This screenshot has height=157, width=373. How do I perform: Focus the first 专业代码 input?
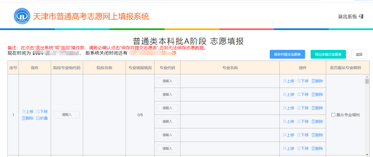coord(167,81)
